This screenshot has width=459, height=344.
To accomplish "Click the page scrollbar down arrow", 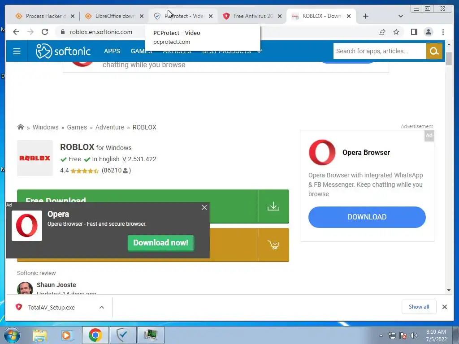I will click(x=449, y=290).
